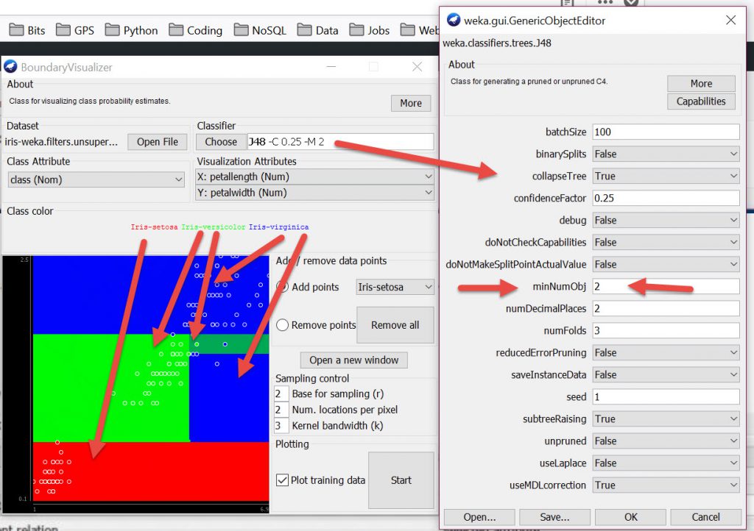Expand the Class Attribute dropdown
Image resolution: width=754 pixels, height=531 pixels.
(x=96, y=179)
